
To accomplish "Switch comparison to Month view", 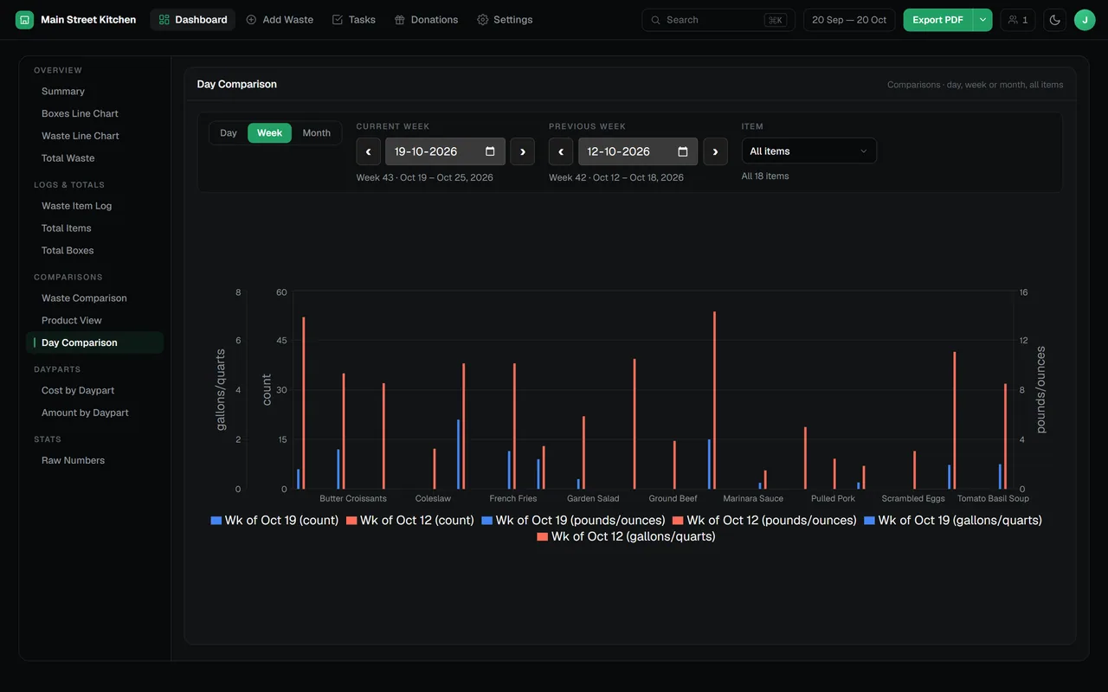I will (x=317, y=133).
